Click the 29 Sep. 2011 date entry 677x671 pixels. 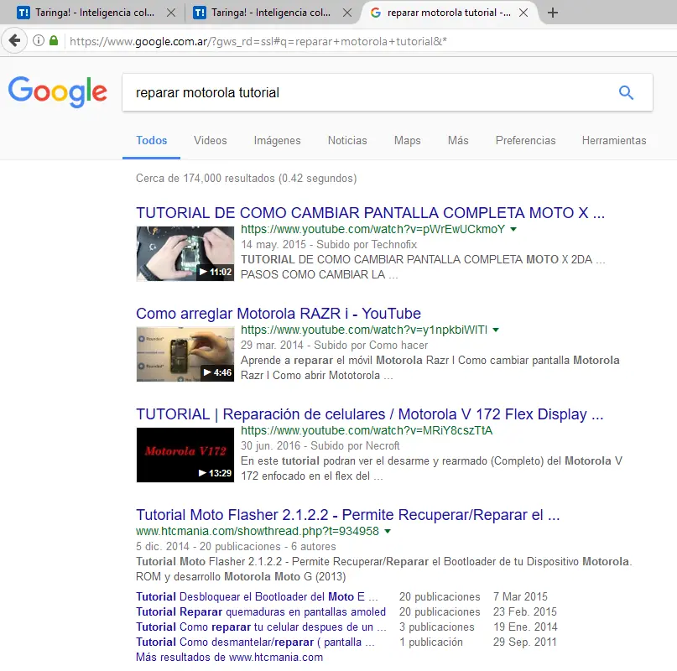tap(525, 642)
